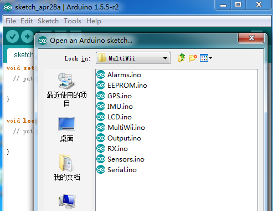Screen dimensions: 273x211
Task: Click the Arduino logo in main title bar
Action: click(x=8, y=7)
